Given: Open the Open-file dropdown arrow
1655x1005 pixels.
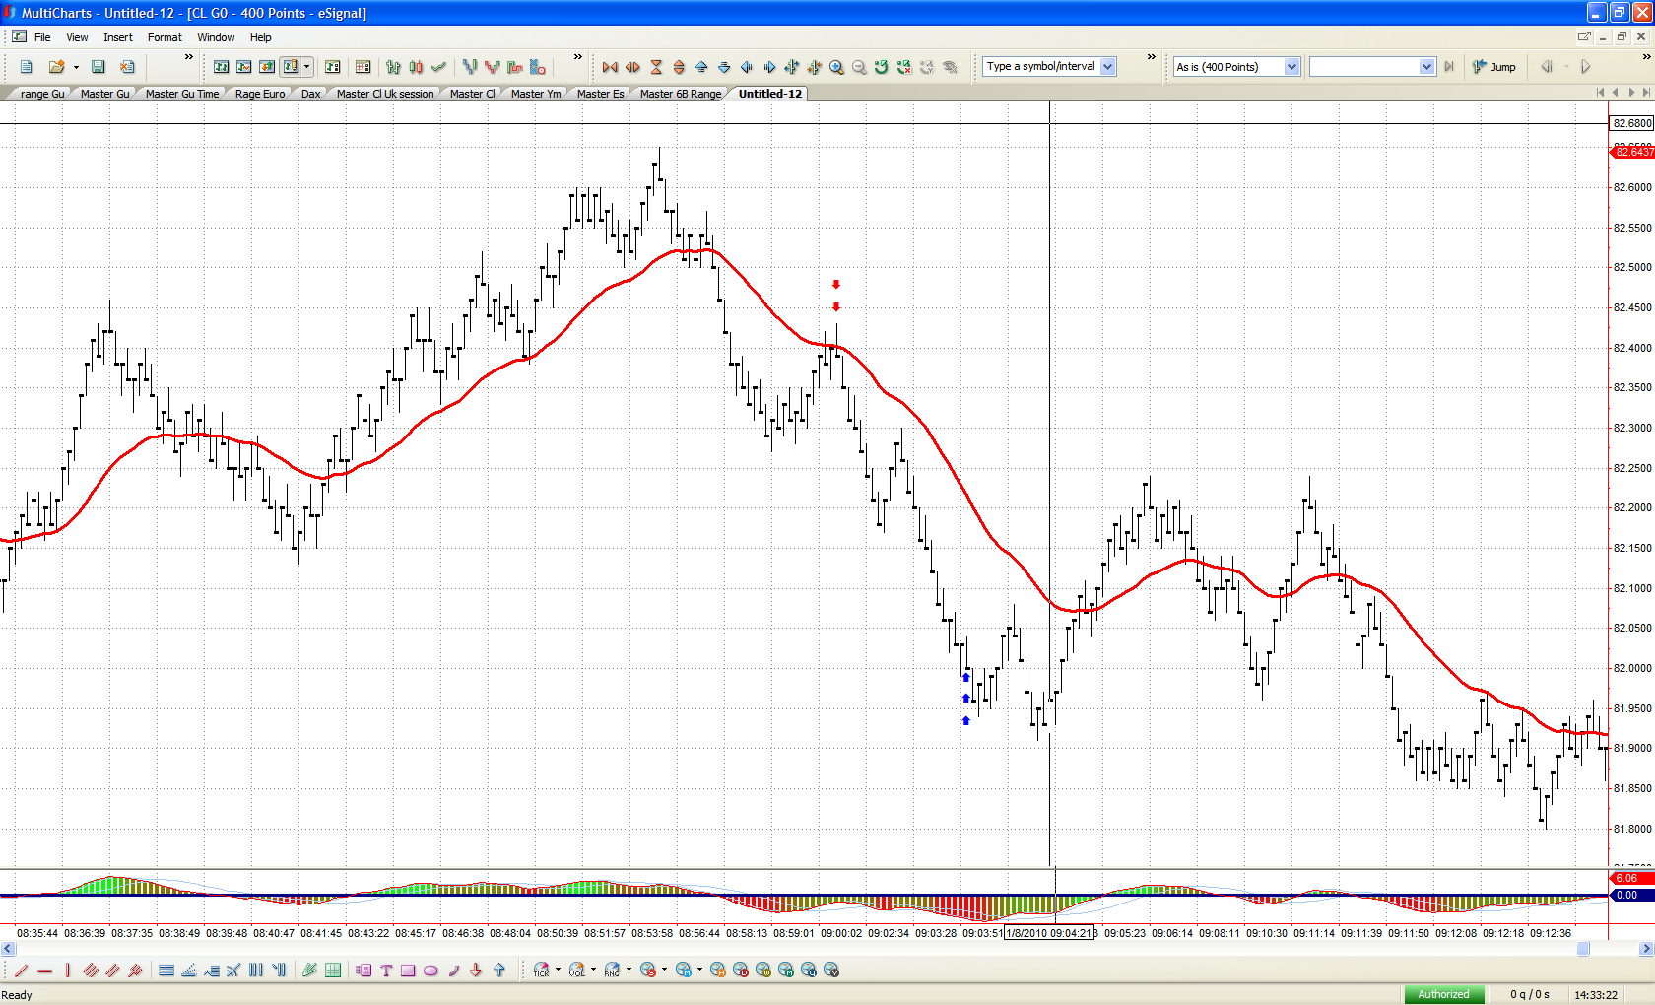Looking at the screenshot, I should click(76, 67).
